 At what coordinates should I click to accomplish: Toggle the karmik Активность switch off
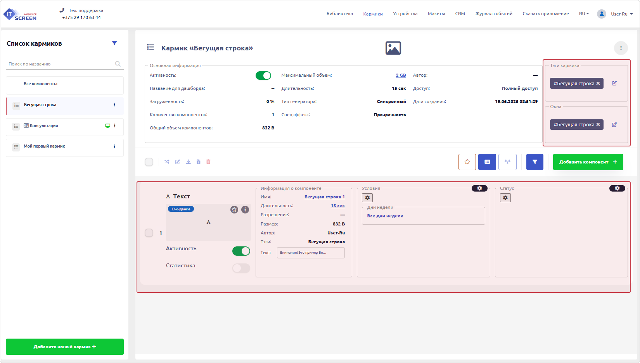pyautogui.click(x=263, y=76)
